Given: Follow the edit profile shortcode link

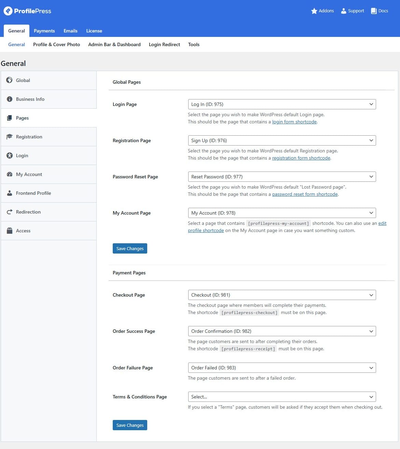Looking at the screenshot, I should tap(206, 230).
